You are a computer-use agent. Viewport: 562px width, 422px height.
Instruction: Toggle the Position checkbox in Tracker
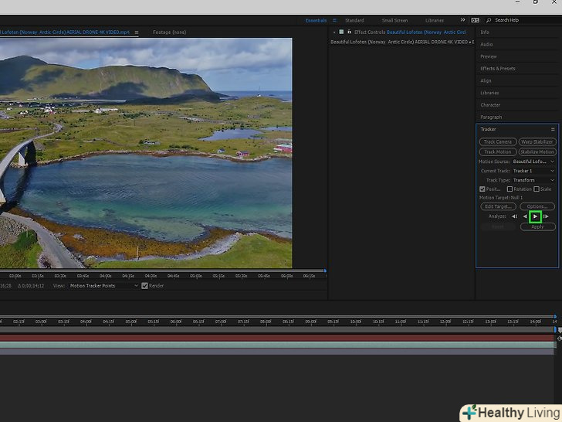(482, 189)
